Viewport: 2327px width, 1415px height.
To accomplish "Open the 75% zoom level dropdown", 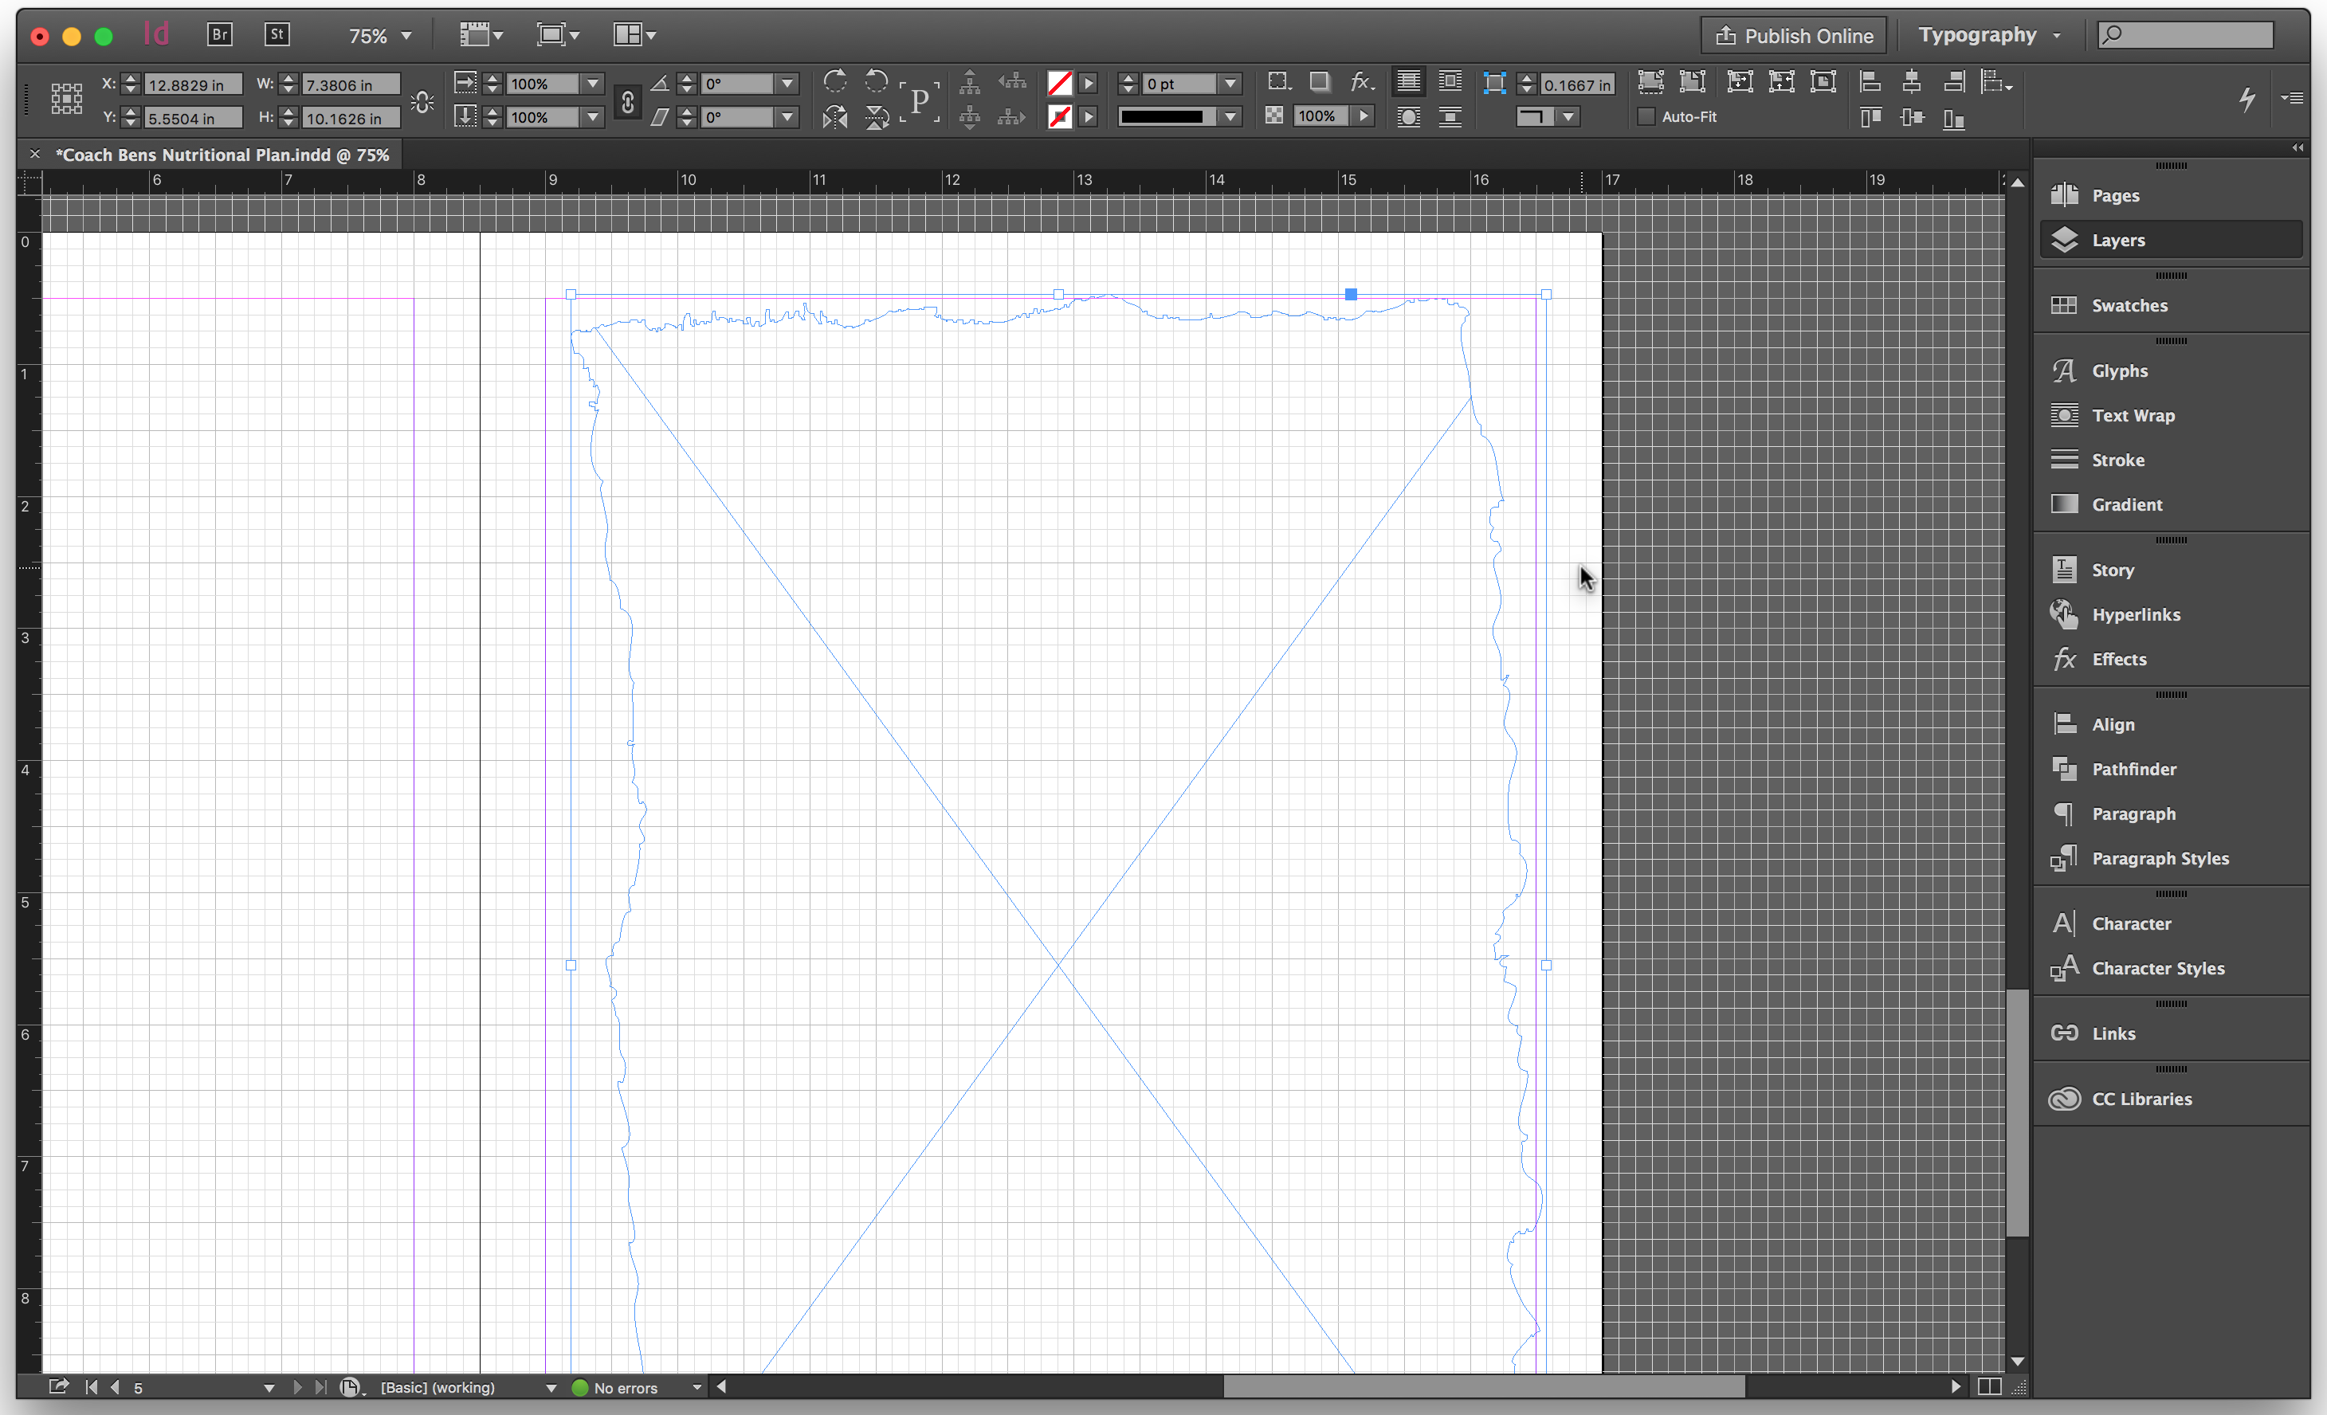I will pos(382,35).
